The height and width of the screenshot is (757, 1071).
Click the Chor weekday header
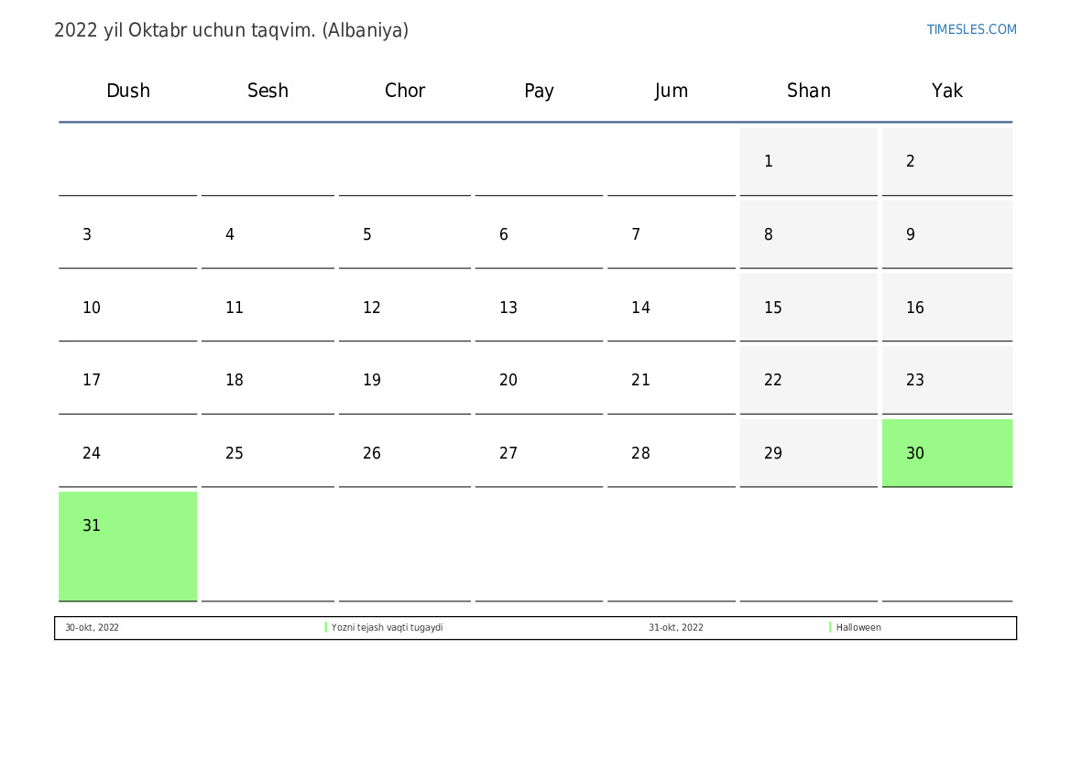405,91
